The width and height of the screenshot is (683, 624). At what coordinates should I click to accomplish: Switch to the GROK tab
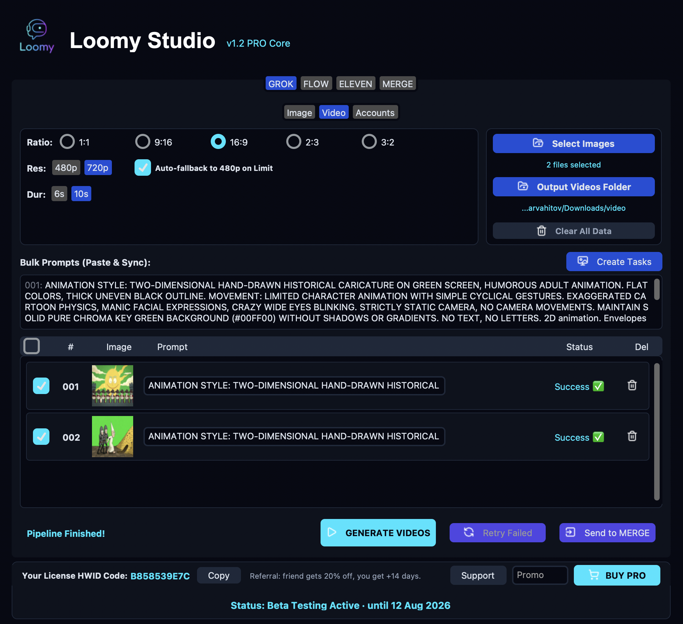(281, 83)
